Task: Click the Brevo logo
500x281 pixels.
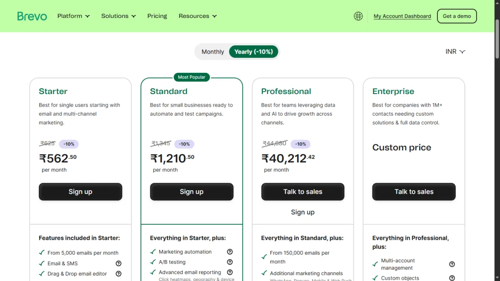Action: pyautogui.click(x=32, y=16)
